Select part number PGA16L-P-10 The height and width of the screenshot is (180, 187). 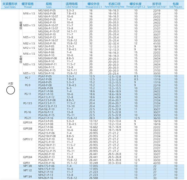click(46, 109)
